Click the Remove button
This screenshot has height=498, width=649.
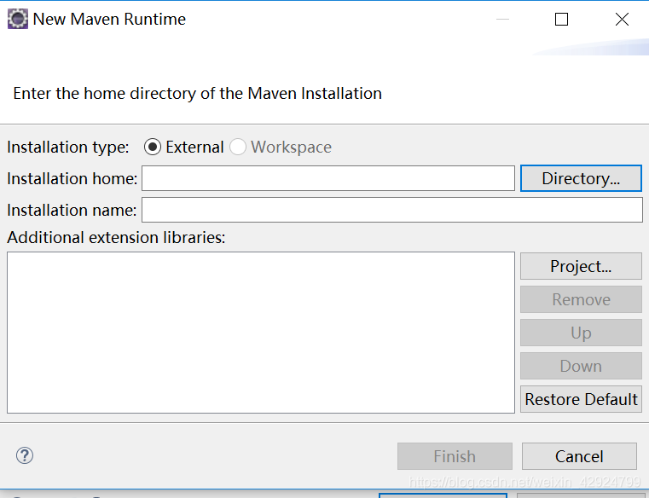pyautogui.click(x=581, y=299)
